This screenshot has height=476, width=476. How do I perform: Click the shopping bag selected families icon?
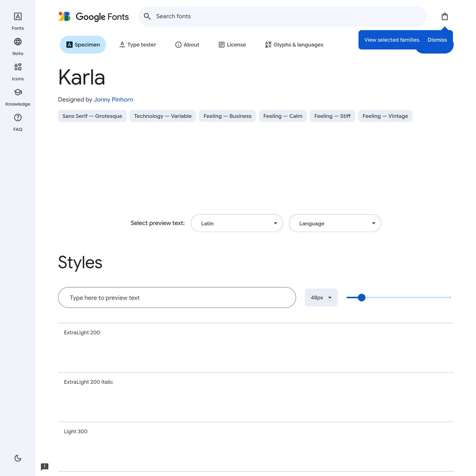(x=445, y=16)
